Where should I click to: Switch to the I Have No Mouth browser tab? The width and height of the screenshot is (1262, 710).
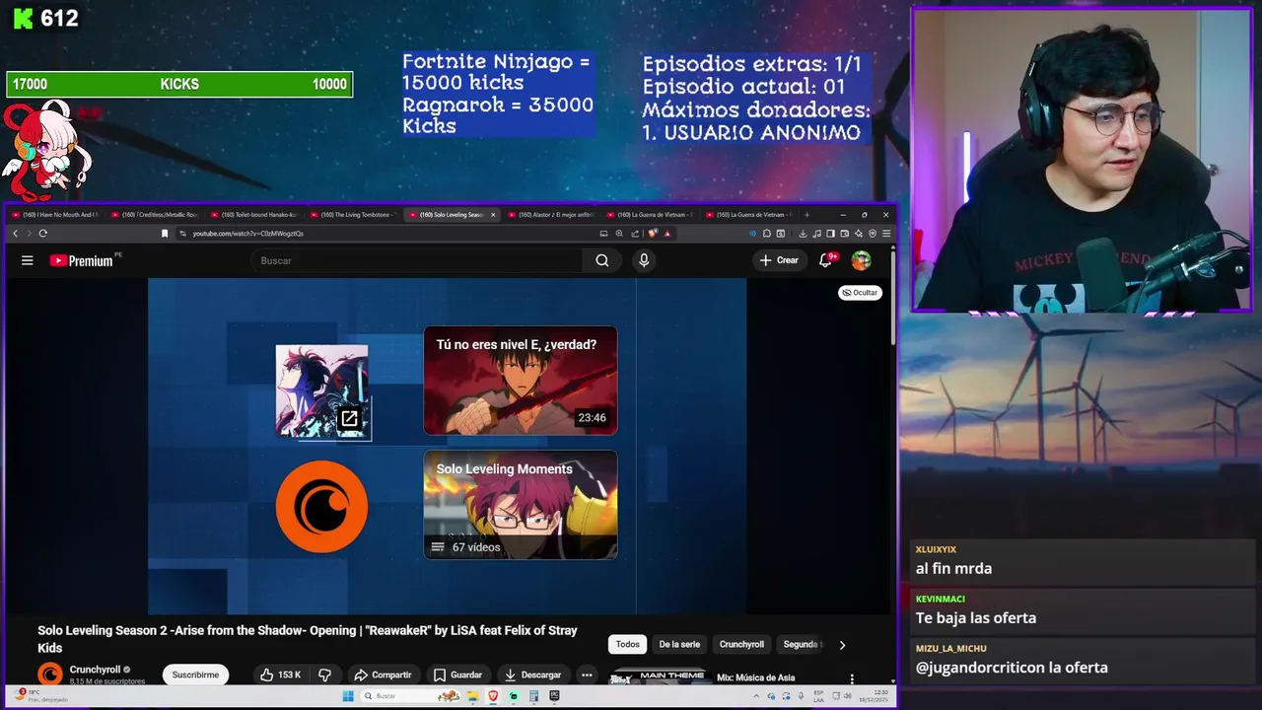(x=55, y=214)
